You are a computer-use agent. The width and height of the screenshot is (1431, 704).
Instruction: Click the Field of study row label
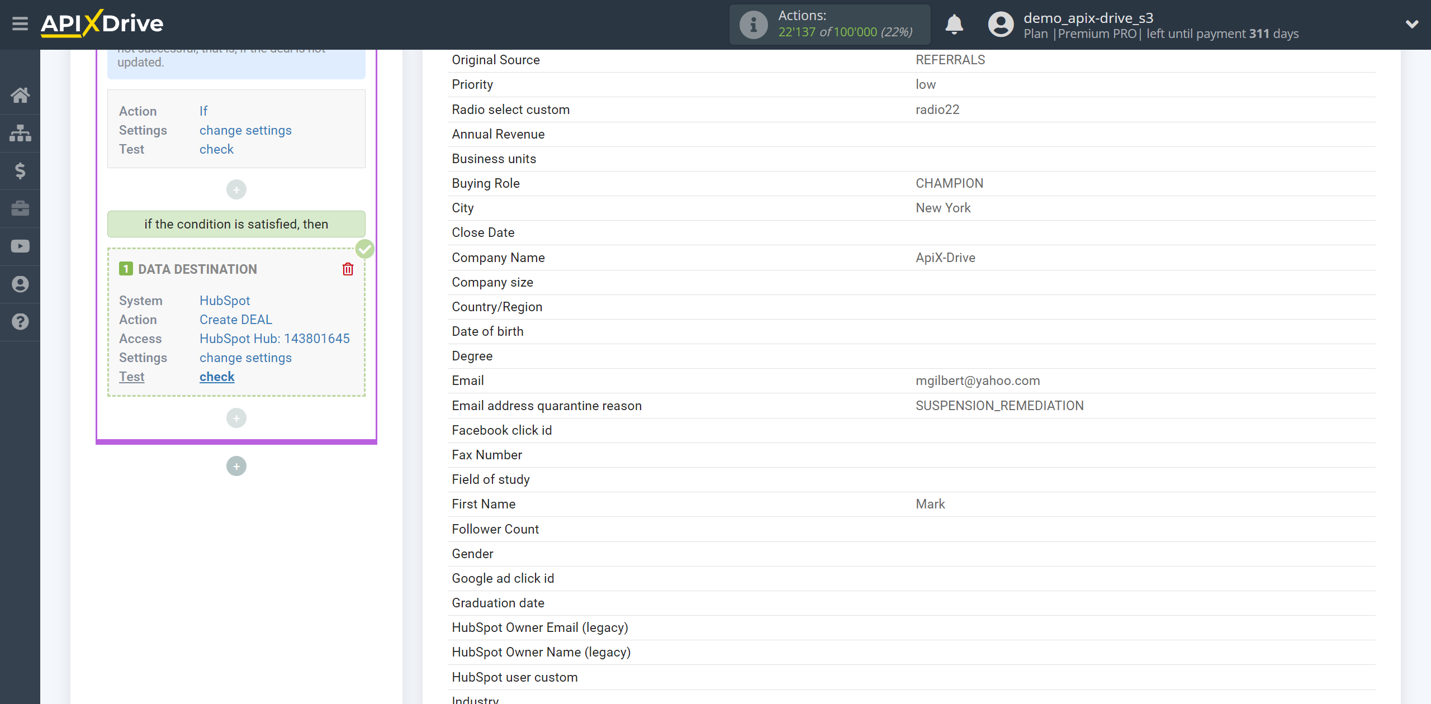coord(491,479)
